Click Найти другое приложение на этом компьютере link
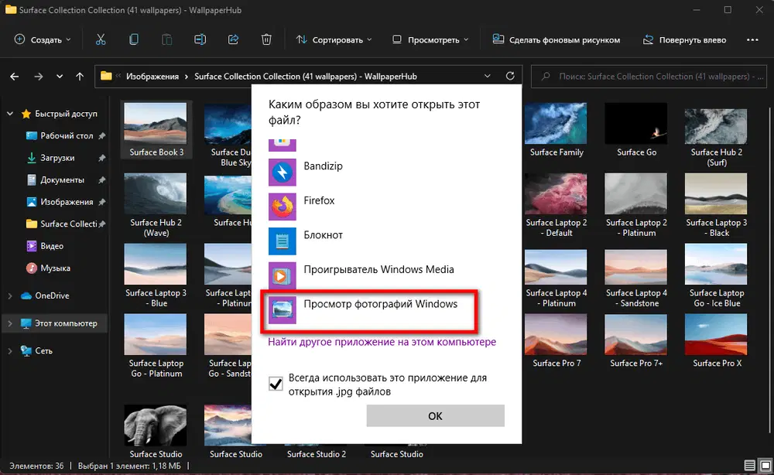The width and height of the screenshot is (774, 475). (x=382, y=342)
